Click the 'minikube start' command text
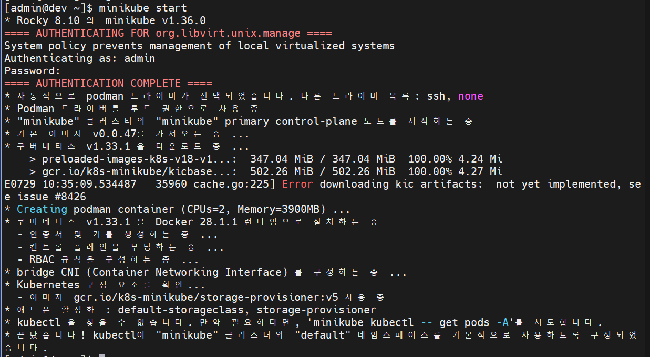Viewport: 650px width, 357px height. (x=143, y=8)
